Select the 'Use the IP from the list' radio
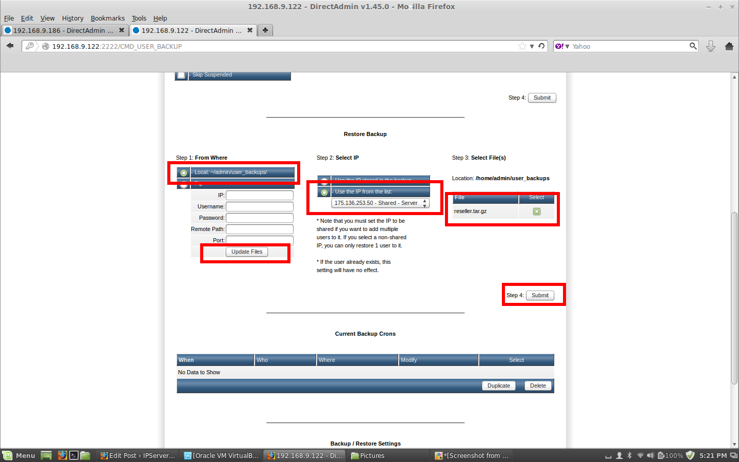Viewport: 739px width, 462px height. tap(324, 192)
